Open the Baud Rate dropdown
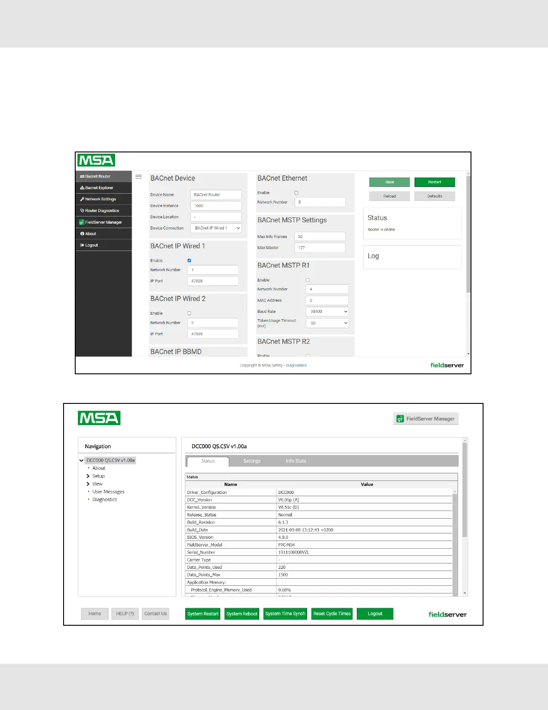548x710 pixels. 327,312
